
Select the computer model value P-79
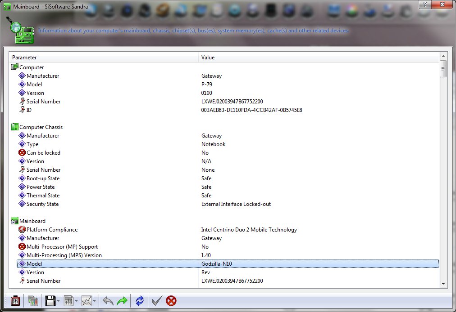click(207, 85)
